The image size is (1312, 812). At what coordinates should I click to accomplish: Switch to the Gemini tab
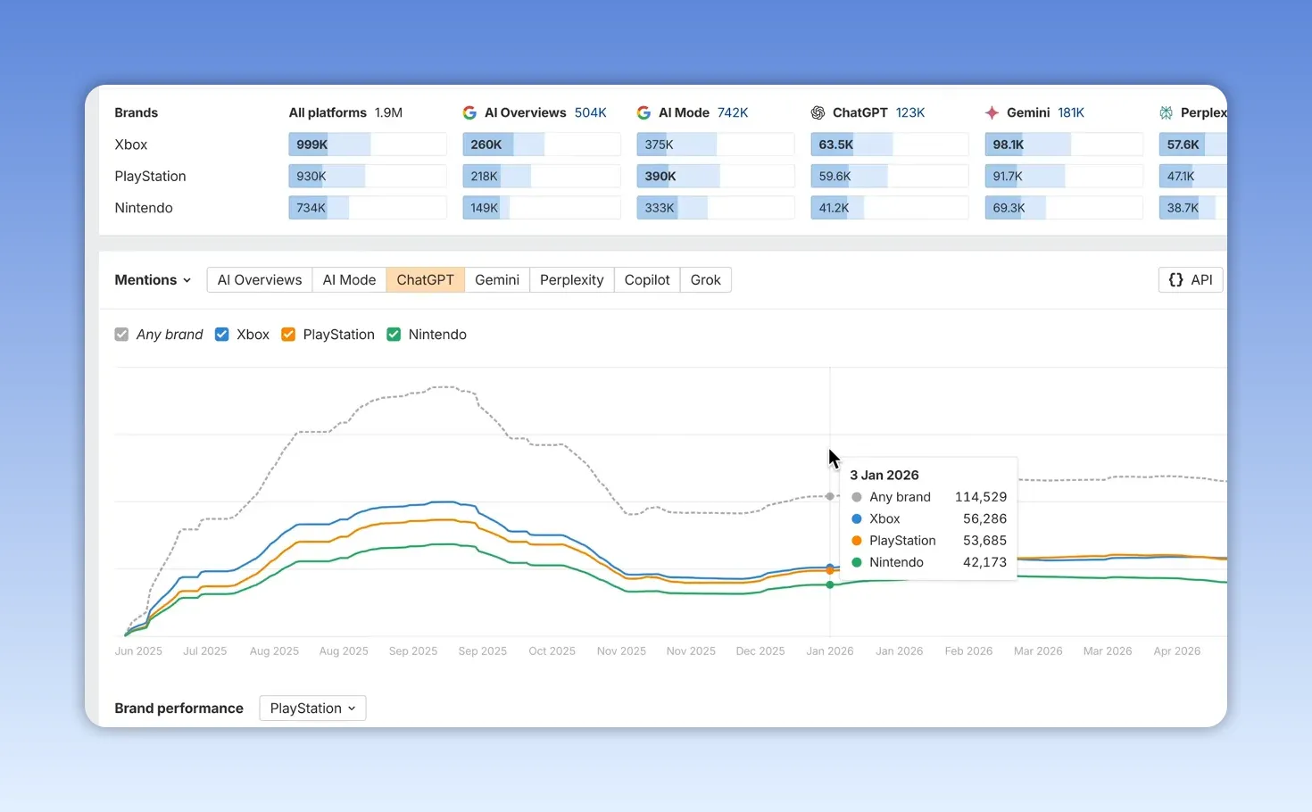[497, 280]
